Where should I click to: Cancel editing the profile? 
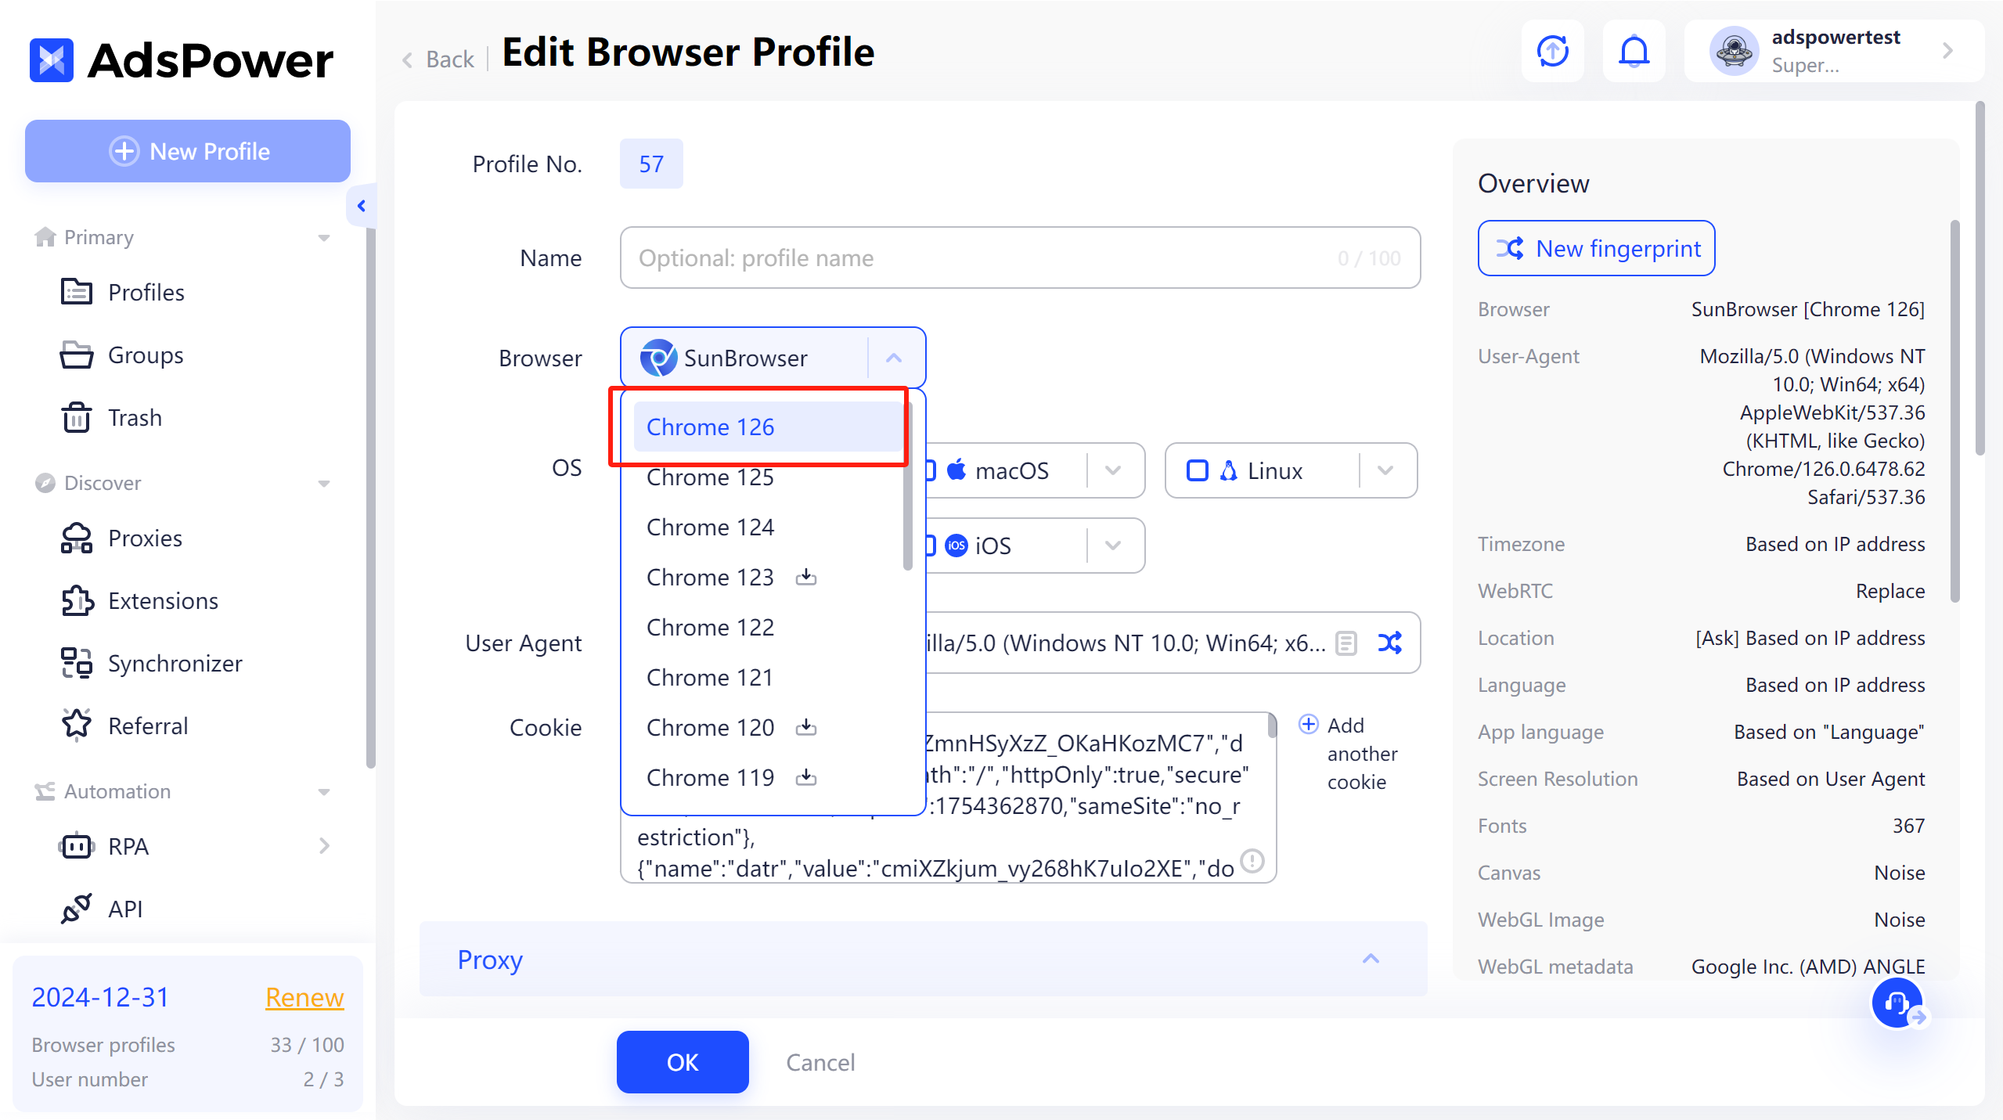click(x=820, y=1062)
